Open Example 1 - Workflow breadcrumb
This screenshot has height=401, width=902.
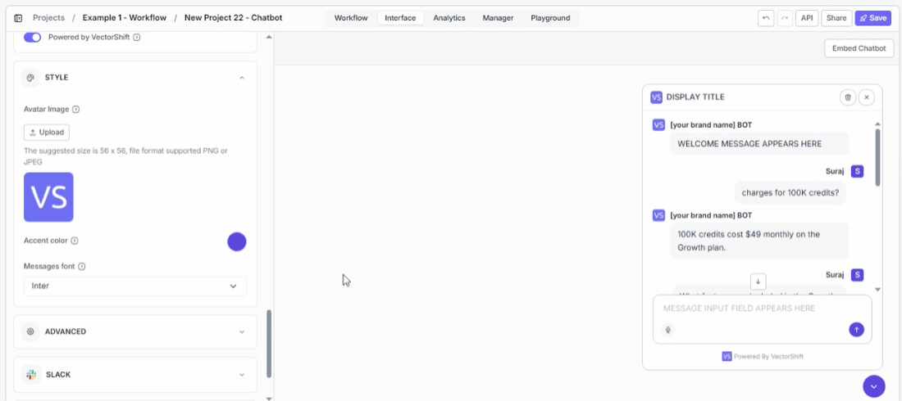(x=125, y=18)
